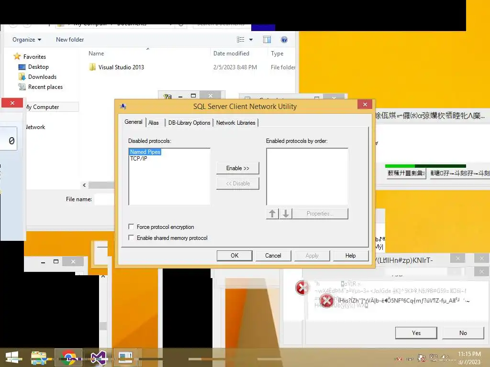This screenshot has width=490, height=367.
Task: Switch to the General tab
Action: coord(134,122)
